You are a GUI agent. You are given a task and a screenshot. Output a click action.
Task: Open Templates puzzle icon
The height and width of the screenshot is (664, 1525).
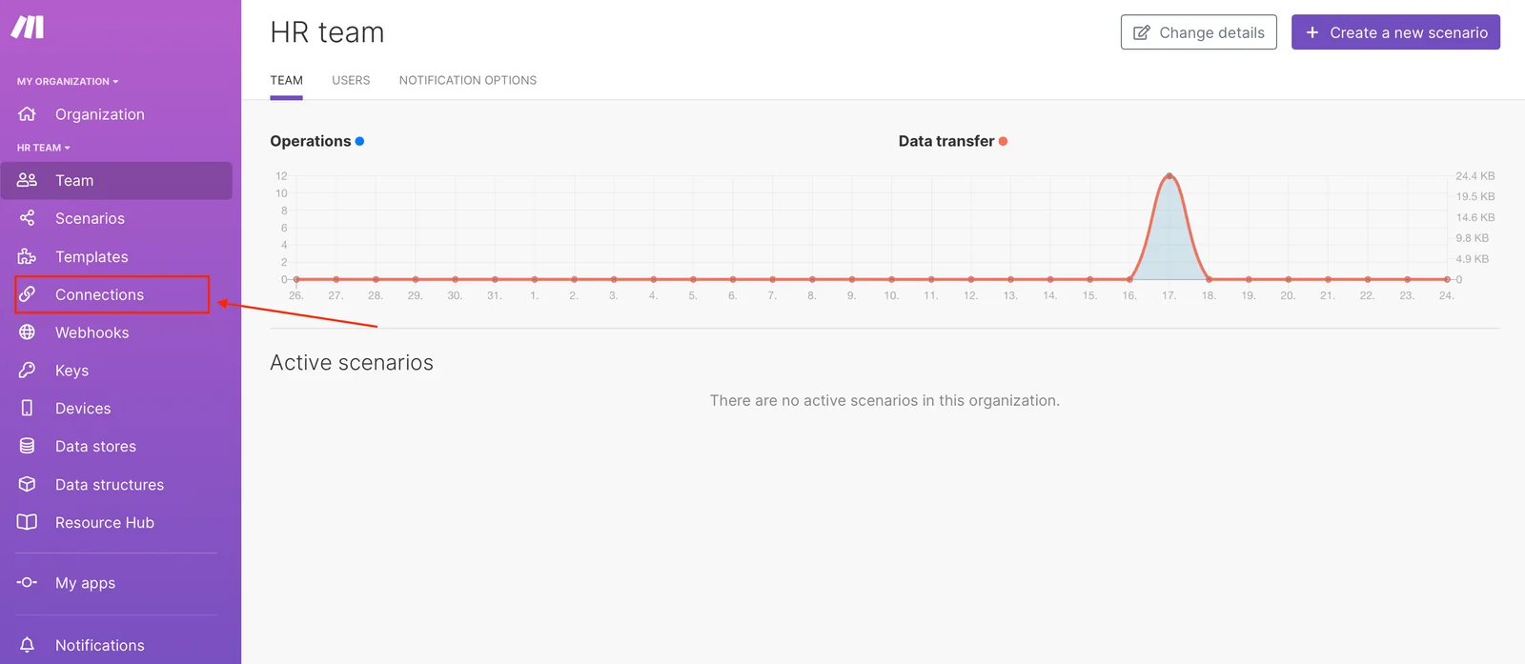click(x=27, y=256)
